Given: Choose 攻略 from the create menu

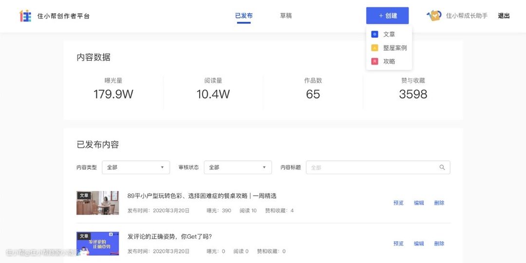Looking at the screenshot, I should (389, 62).
